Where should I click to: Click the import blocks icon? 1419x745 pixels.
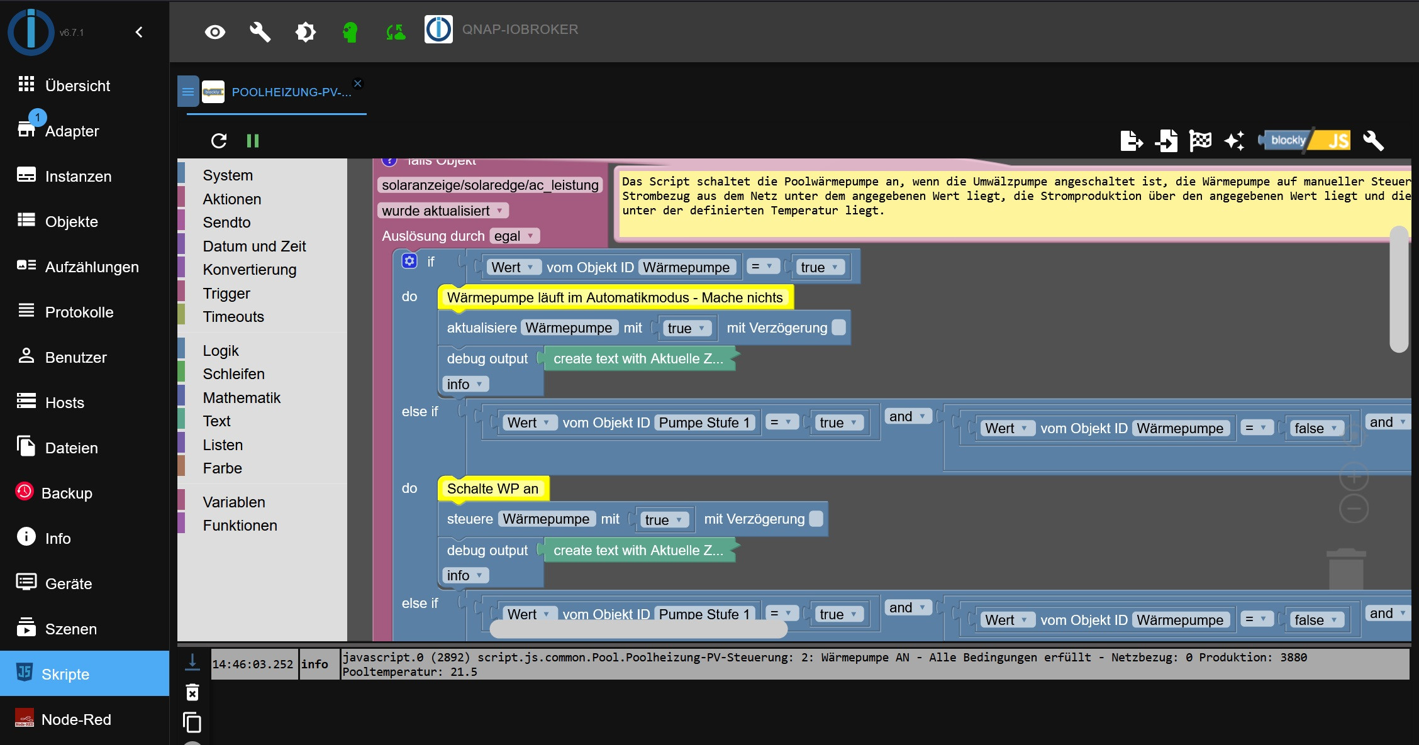[x=1166, y=141]
